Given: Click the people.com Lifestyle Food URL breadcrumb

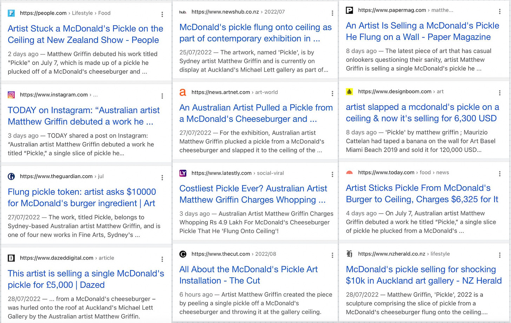Looking at the screenshot, I should click(65, 13).
